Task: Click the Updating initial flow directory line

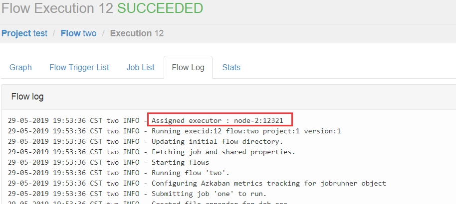Action: (x=145, y=142)
